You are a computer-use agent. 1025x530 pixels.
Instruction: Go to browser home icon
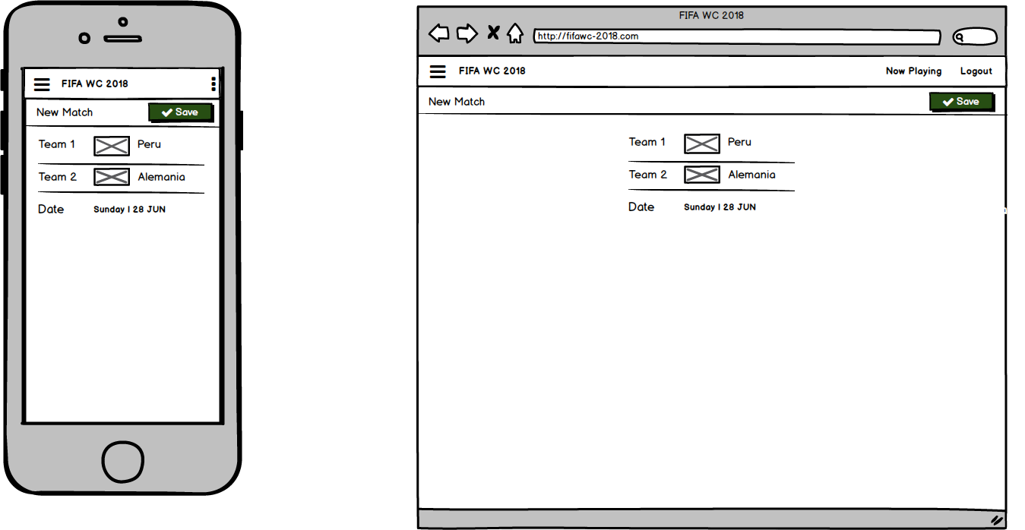(515, 33)
